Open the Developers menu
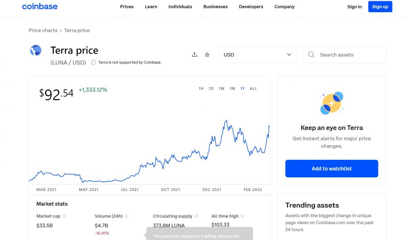 point(251,7)
